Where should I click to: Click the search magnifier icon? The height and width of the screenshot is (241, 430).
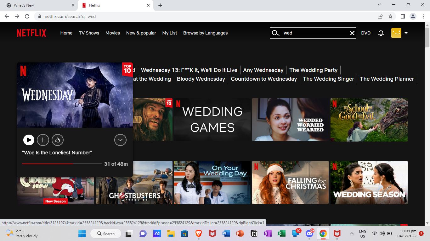275,33
